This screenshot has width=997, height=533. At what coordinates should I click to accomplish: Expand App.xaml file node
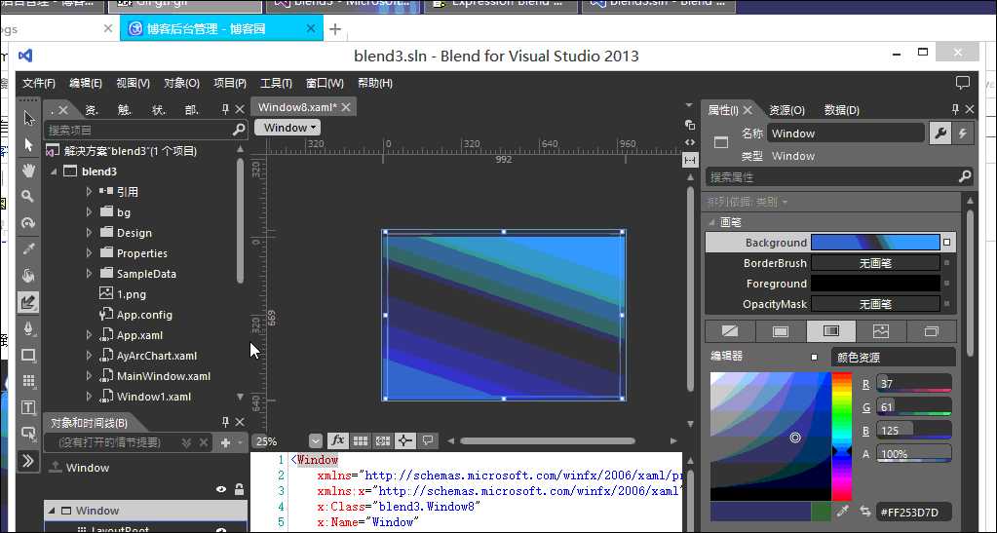(x=89, y=335)
